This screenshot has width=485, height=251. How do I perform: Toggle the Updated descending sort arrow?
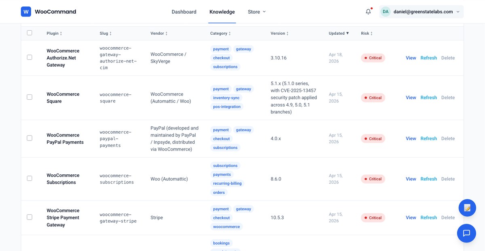348,33
